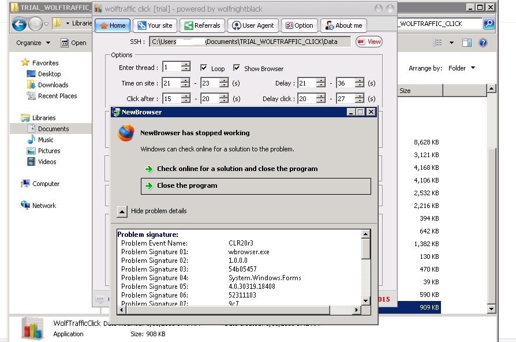Adjust the Delay click minimum spinner (20)
The height and width of the screenshot is (342, 516).
point(320,99)
